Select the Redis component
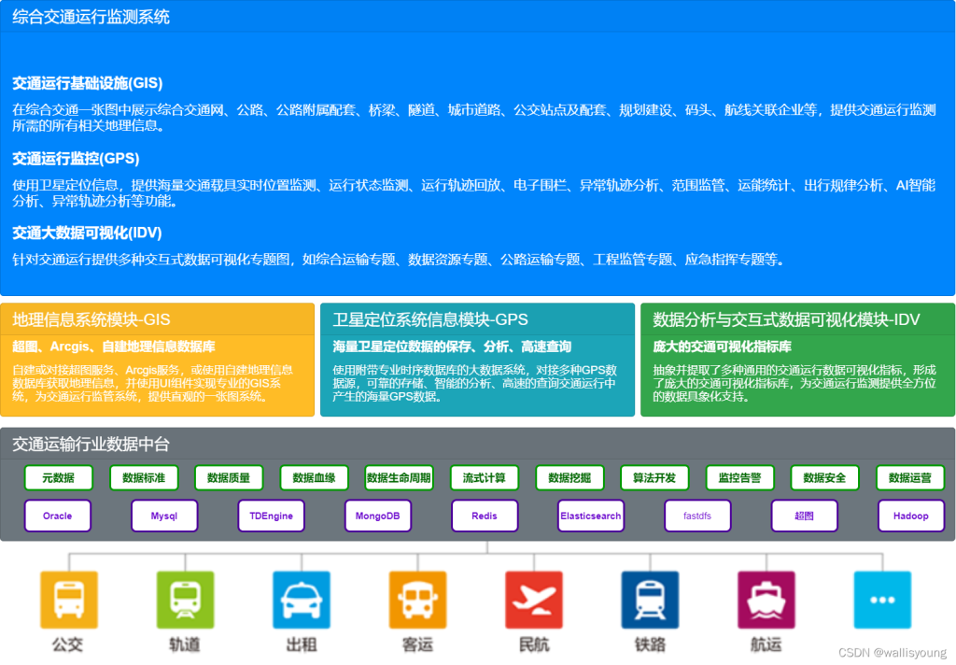 coord(485,515)
